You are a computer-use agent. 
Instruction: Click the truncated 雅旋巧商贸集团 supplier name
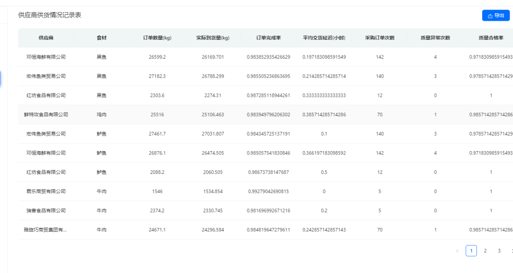click(x=46, y=230)
